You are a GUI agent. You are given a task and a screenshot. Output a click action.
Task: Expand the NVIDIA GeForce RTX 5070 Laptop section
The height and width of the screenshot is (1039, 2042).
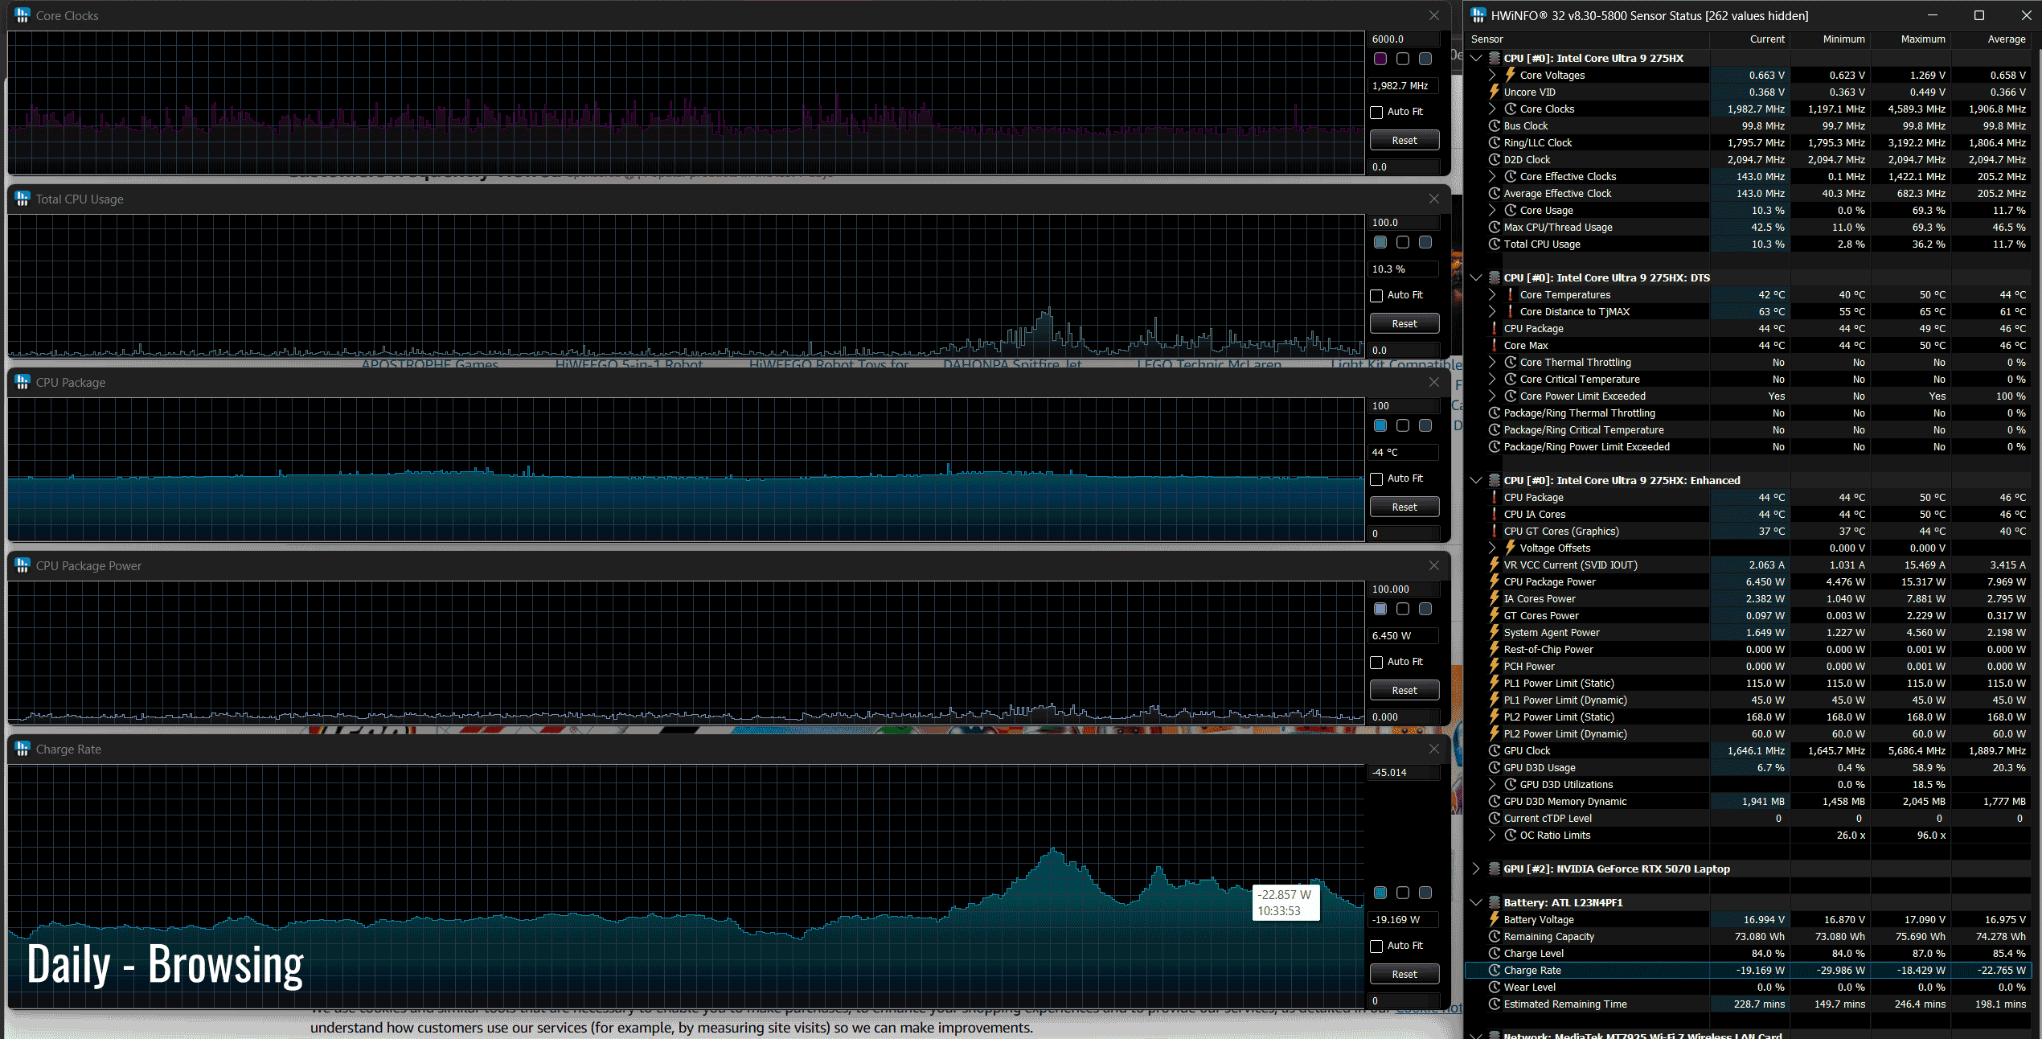pos(1476,869)
